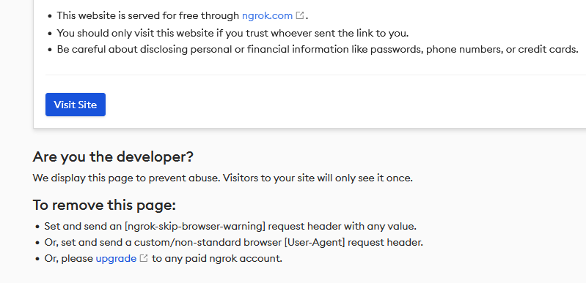This screenshot has width=586, height=283.
Task: Click the sentence about trusting the link sender
Action: 232,33
